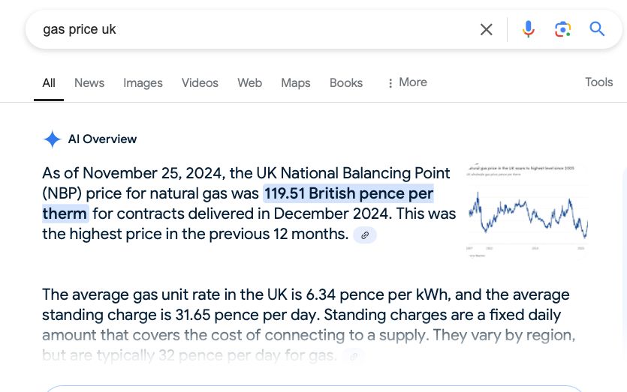Switch to the News tab
The width and height of the screenshot is (627, 392).
click(89, 83)
